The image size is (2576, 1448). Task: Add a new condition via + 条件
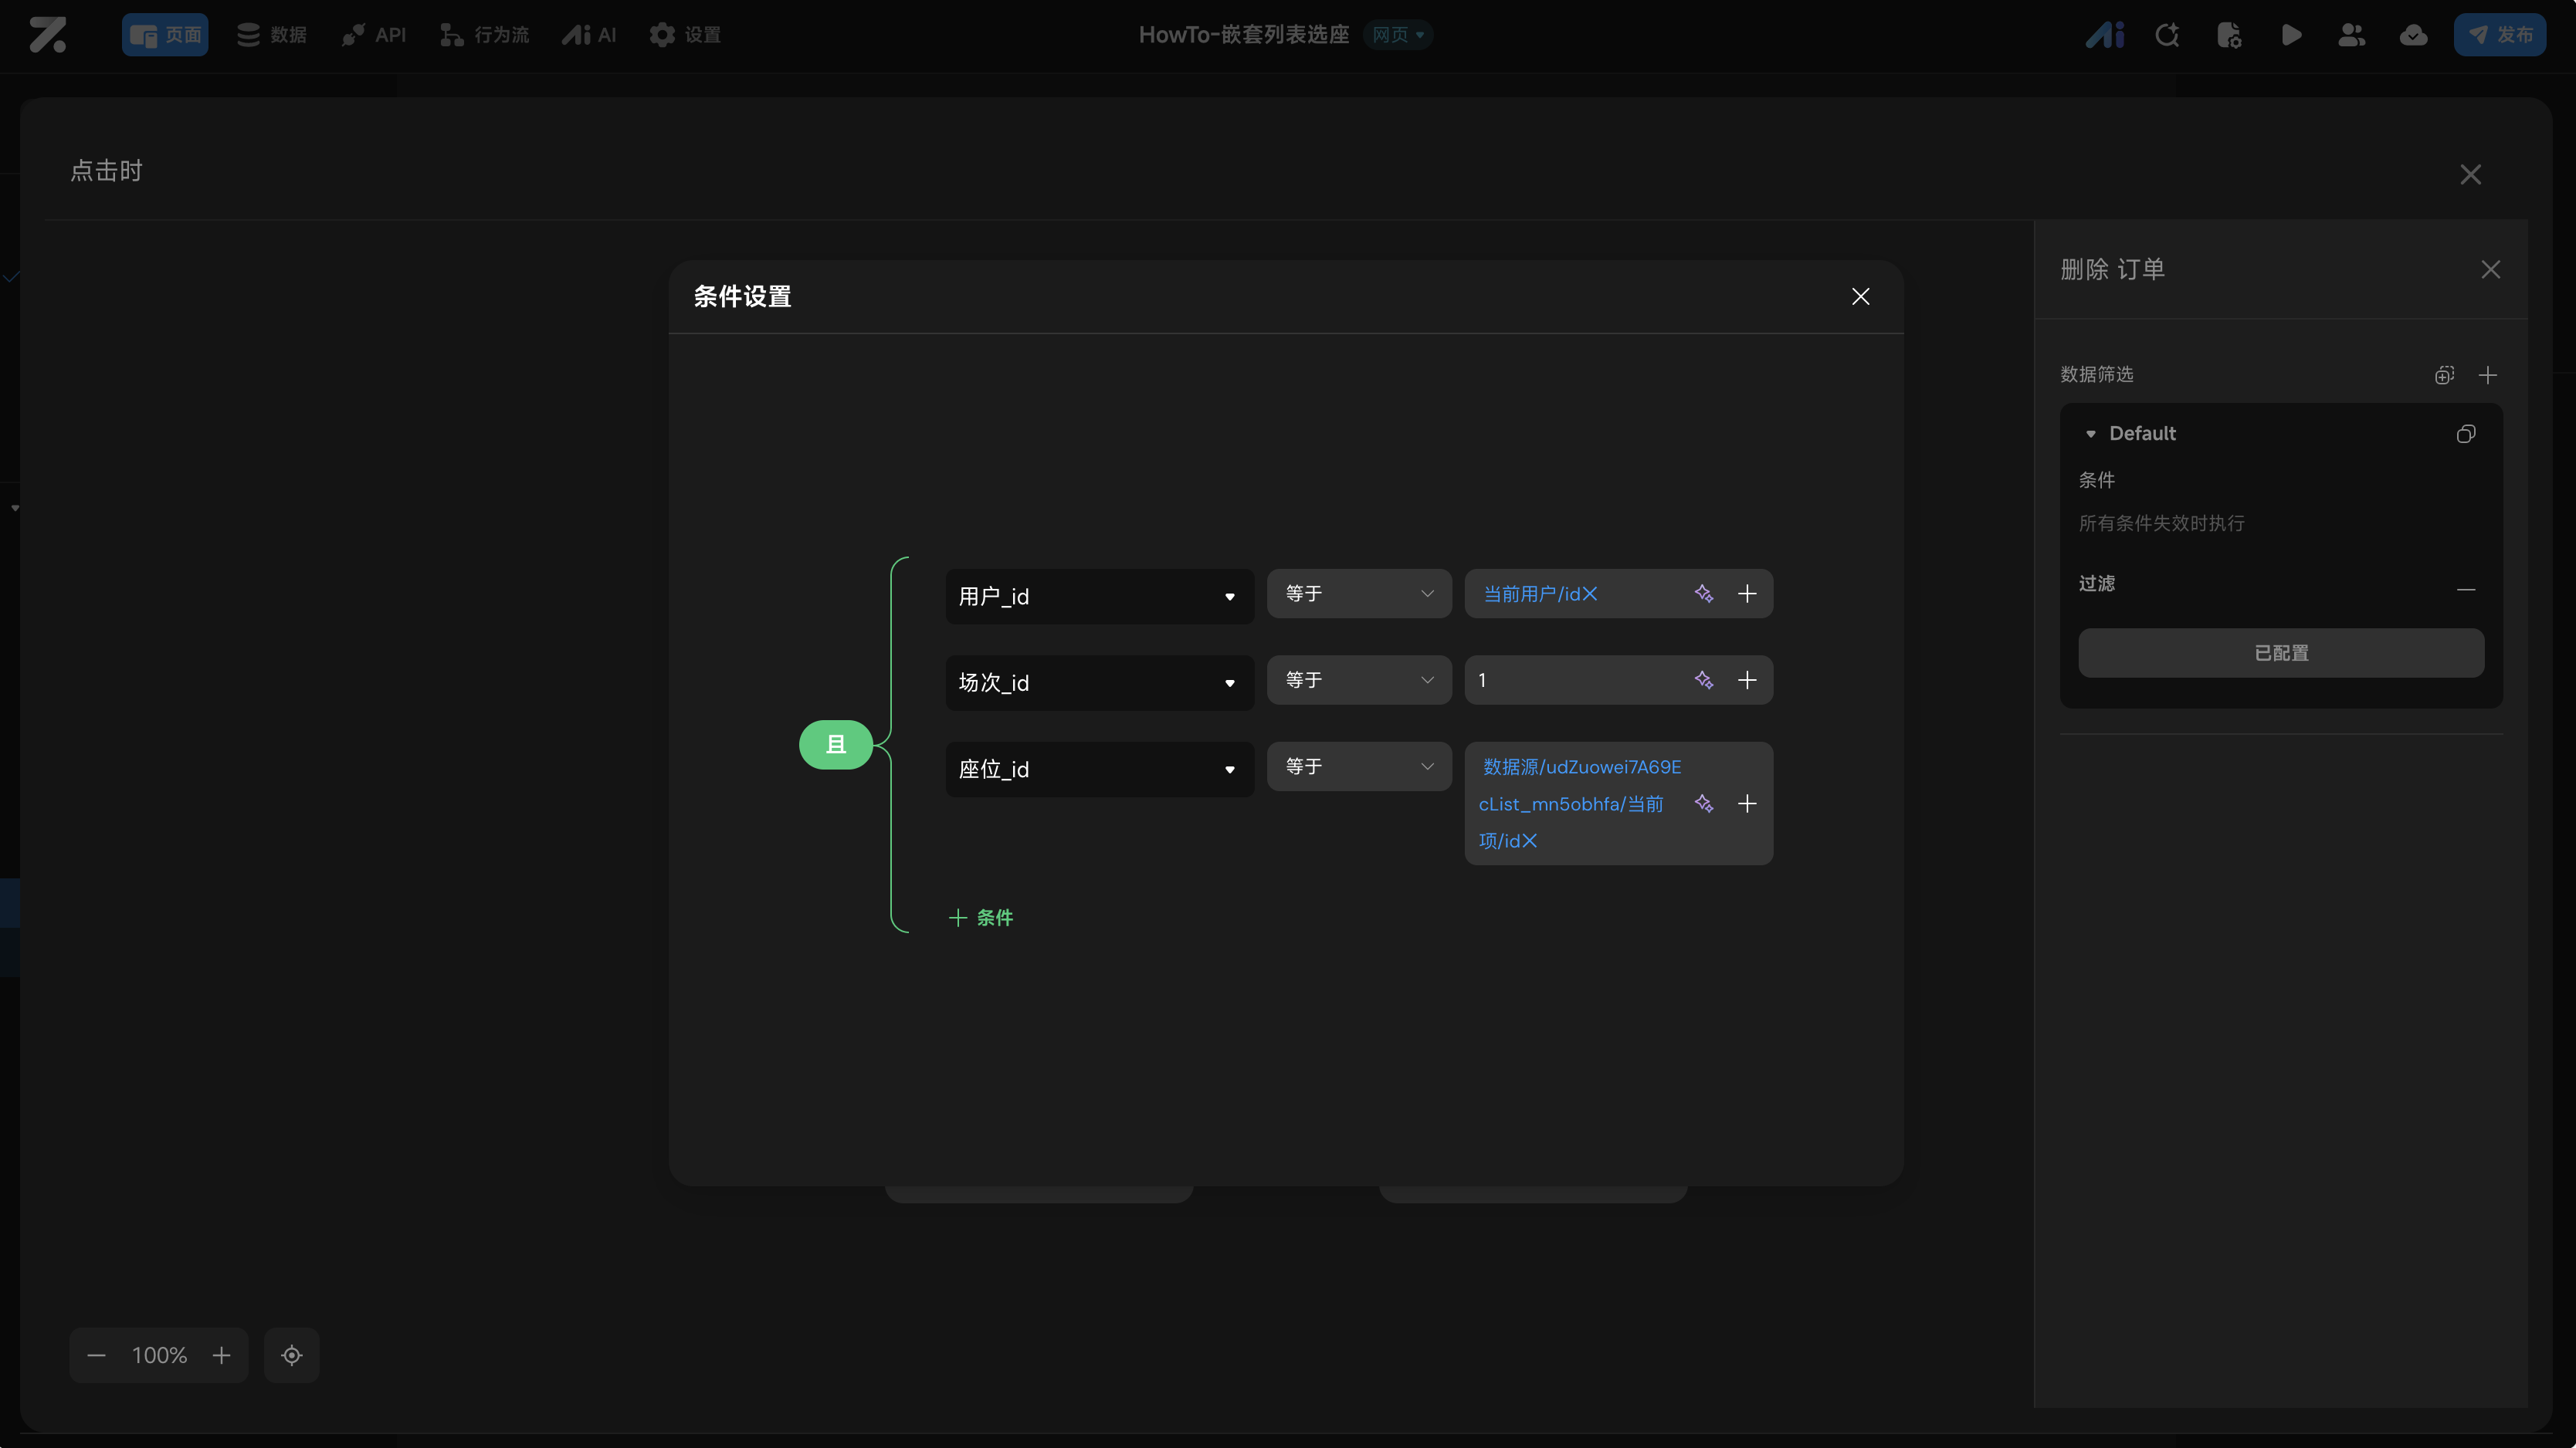coord(981,918)
